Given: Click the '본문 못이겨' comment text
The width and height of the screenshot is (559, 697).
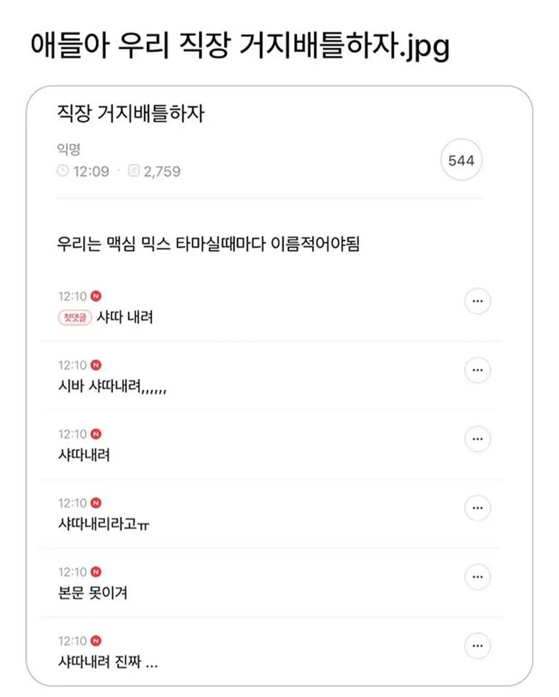Looking at the screenshot, I should pos(93,593).
